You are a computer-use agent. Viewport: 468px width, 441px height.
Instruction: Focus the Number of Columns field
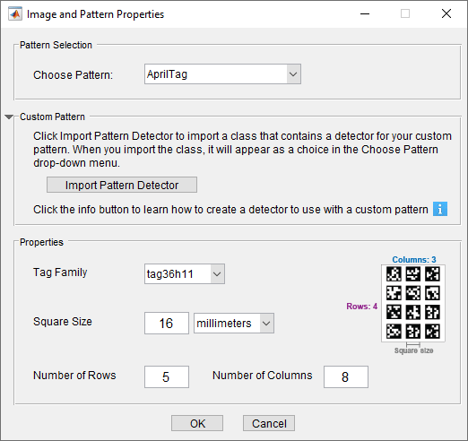tap(346, 376)
